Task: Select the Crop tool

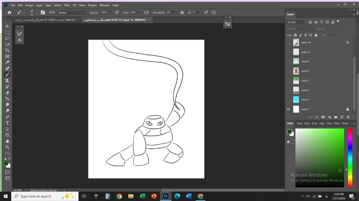Action: click(7, 50)
